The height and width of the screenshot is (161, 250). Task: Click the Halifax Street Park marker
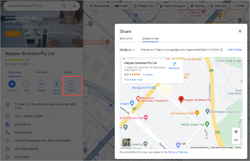coord(207,124)
